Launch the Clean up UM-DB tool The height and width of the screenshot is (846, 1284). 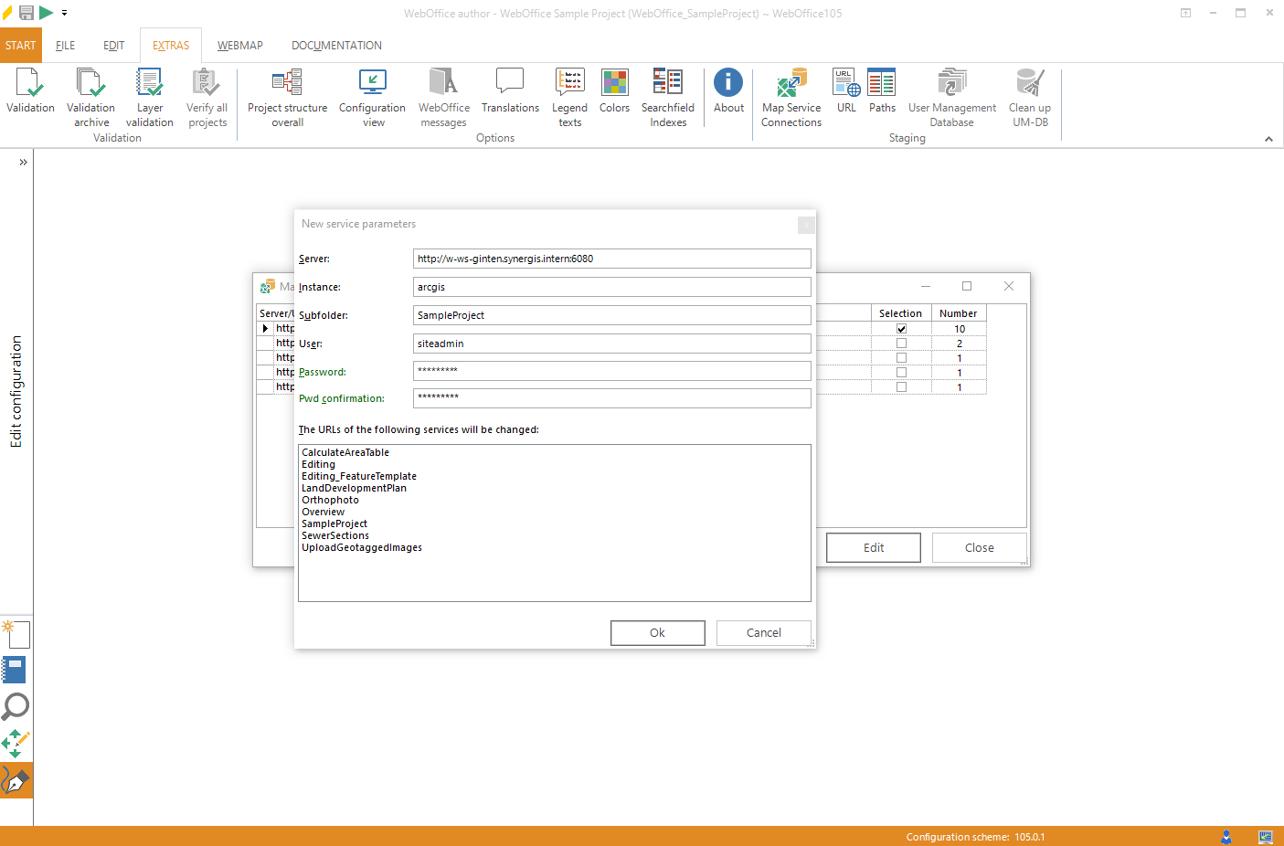(1030, 96)
